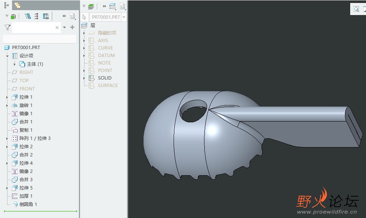The width and height of the screenshot is (366, 218).
Task: Expand the 主体 (1) node
Action: [15, 64]
